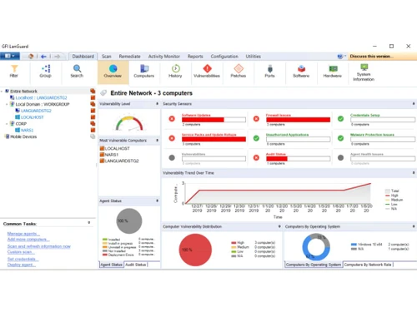
Task: Click the forward navigation arrow
Action: pos(58,57)
